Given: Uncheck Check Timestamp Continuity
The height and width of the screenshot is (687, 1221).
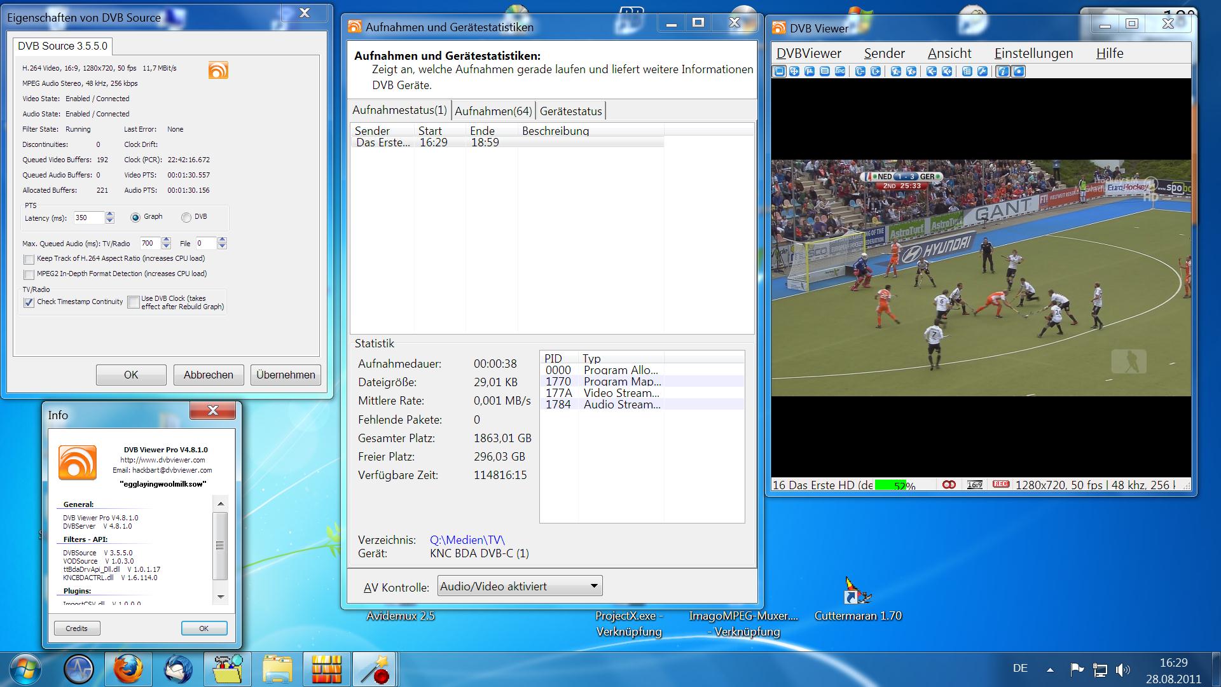Looking at the screenshot, I should 29,303.
